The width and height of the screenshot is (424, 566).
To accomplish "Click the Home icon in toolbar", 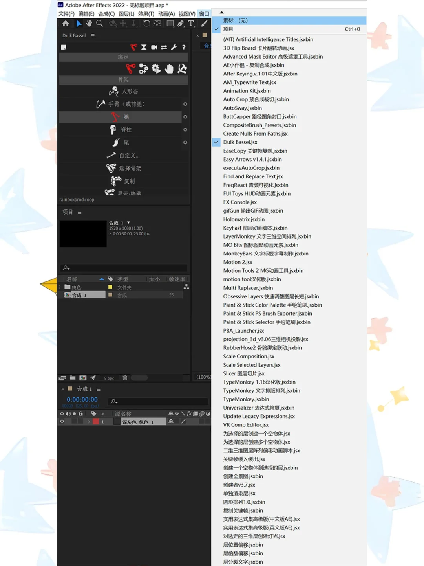I will point(66,24).
